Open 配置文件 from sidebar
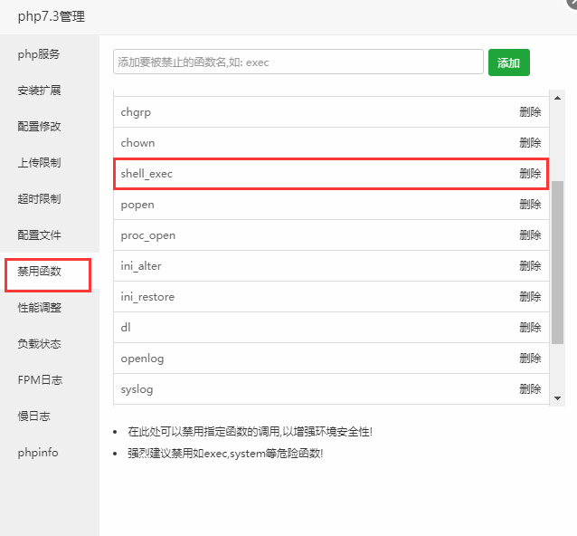This screenshot has height=536, width=577. tap(39, 235)
